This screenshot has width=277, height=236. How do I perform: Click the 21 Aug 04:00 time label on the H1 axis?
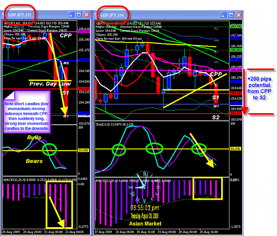click(x=74, y=232)
